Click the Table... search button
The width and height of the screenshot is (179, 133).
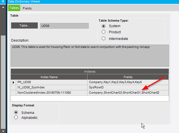click(x=24, y=25)
